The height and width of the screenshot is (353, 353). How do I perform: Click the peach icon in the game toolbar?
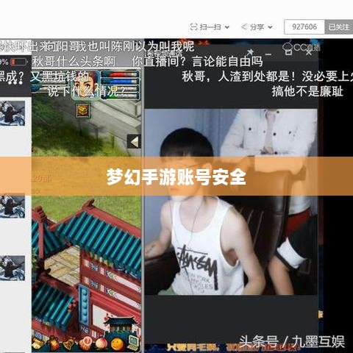(x=101, y=343)
